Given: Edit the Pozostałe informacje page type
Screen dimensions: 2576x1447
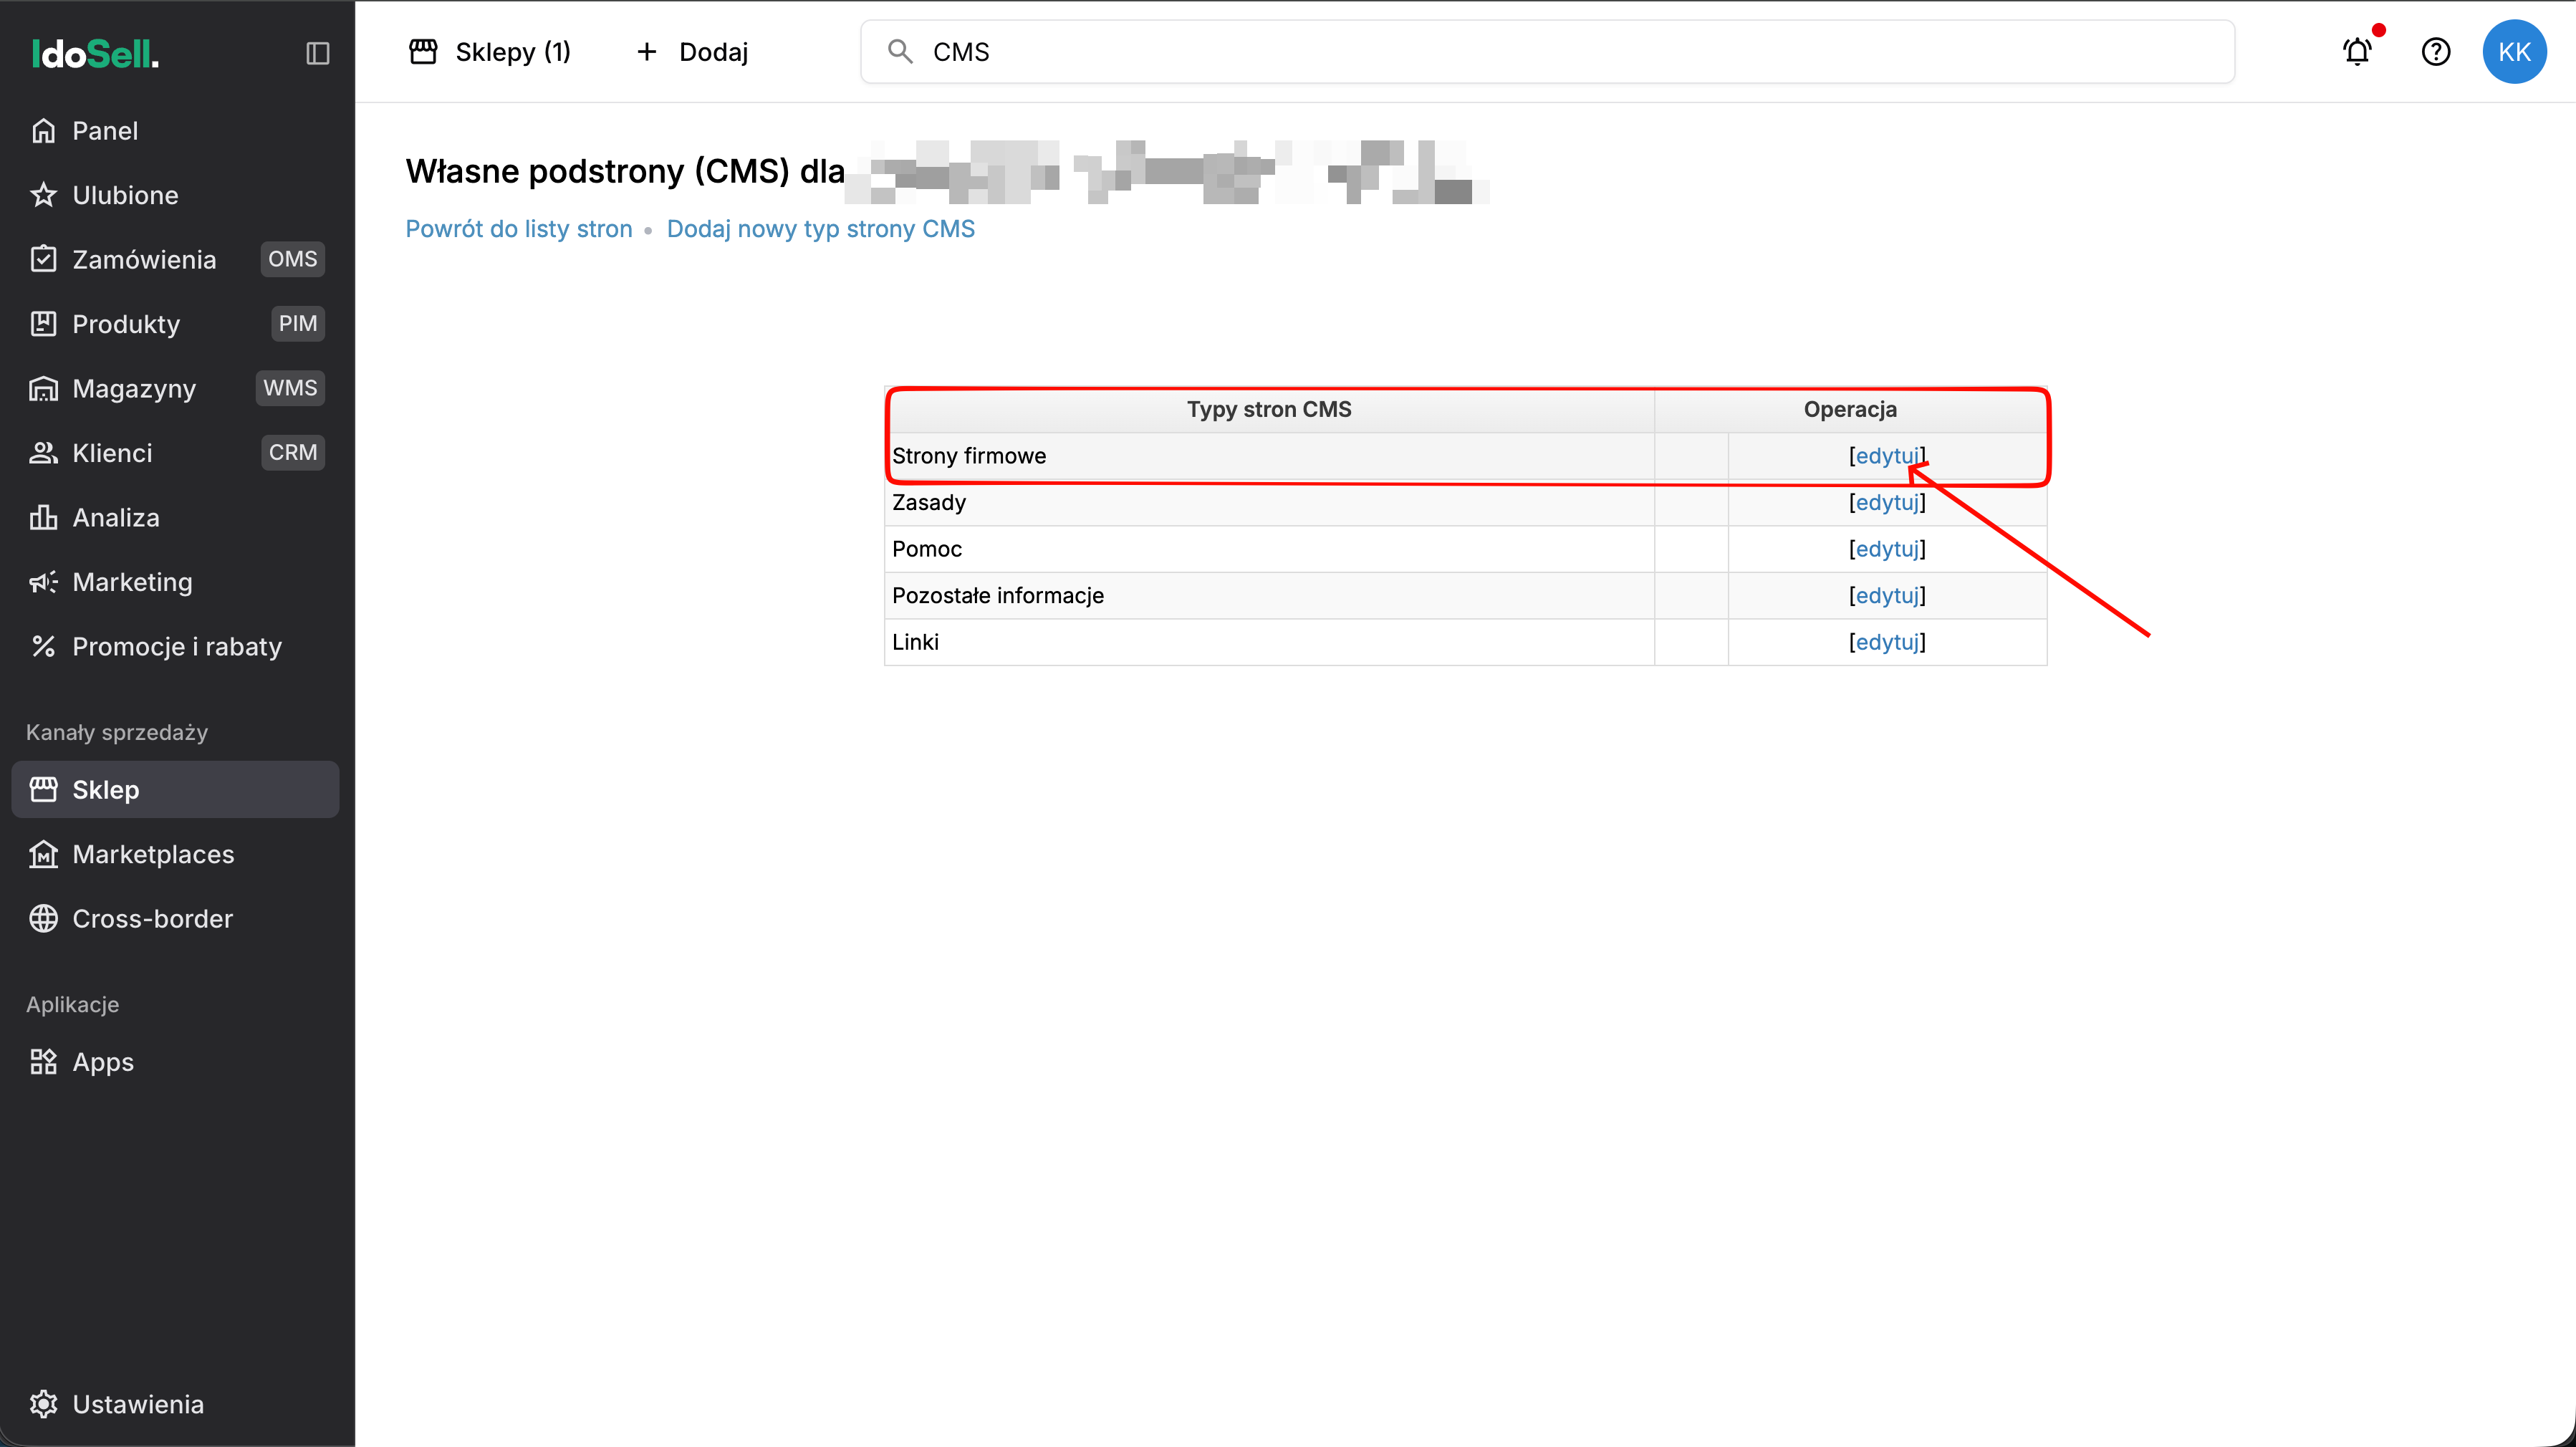Looking at the screenshot, I should coord(1887,595).
